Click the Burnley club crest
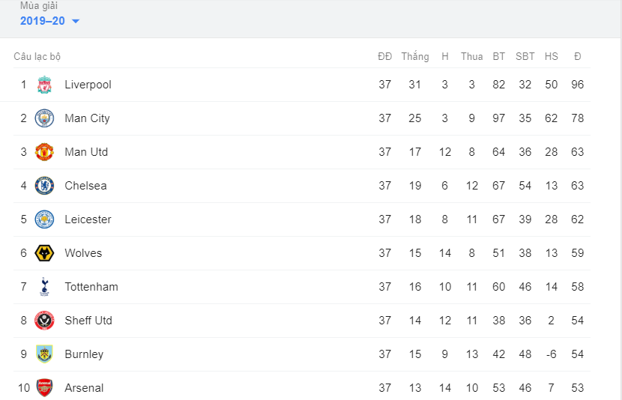 [x=44, y=354]
